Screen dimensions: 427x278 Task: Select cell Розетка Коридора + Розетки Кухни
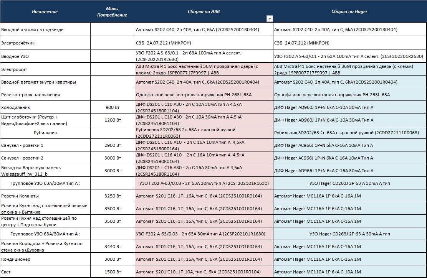point(45,247)
